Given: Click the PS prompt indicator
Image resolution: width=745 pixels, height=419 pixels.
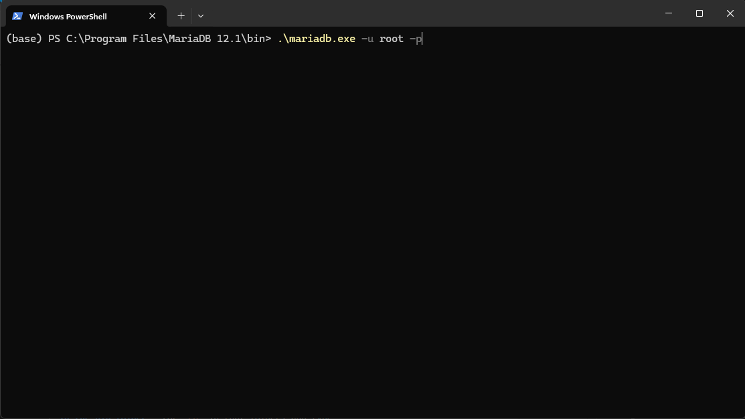Looking at the screenshot, I should pyautogui.click(x=54, y=39).
